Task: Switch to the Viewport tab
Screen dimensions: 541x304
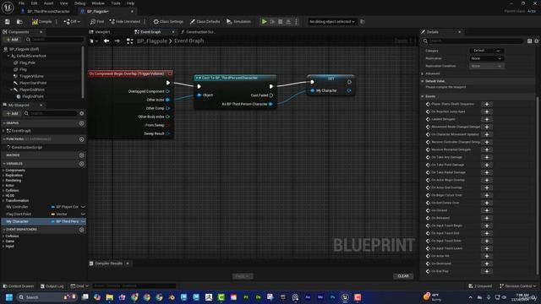Action: tap(102, 32)
